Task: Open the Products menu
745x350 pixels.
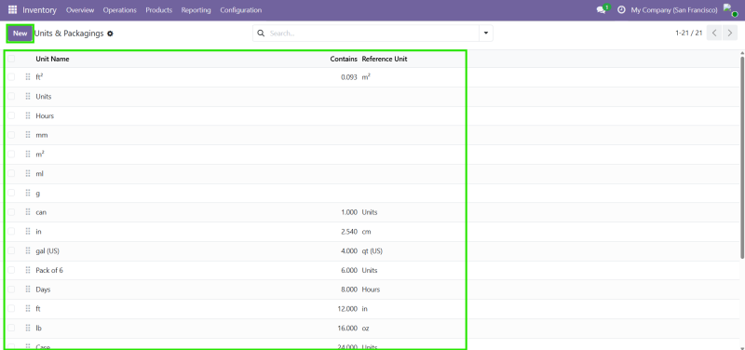Action: 158,10
